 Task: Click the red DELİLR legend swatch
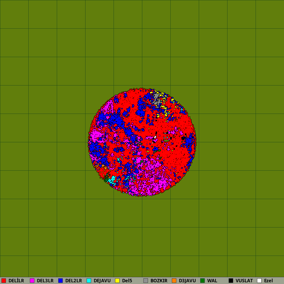[4, 281]
